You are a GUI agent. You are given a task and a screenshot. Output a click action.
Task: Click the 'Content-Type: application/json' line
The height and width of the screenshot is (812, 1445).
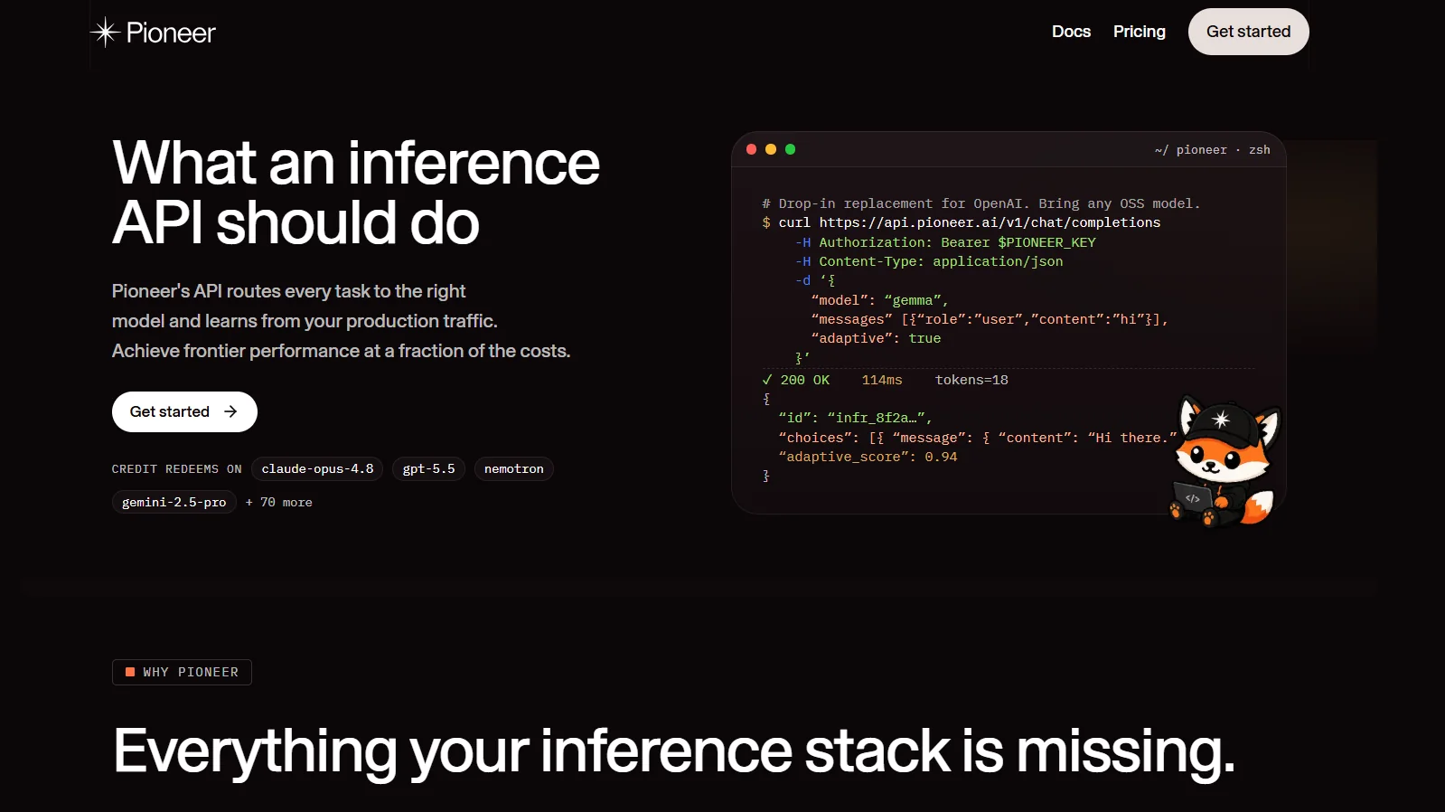[929, 261]
